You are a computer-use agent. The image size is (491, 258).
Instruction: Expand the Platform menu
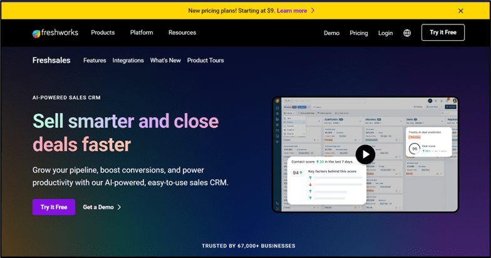click(x=142, y=33)
